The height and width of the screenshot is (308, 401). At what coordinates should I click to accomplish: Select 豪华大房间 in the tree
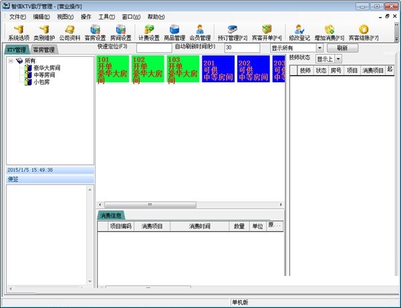pyautogui.click(x=47, y=67)
